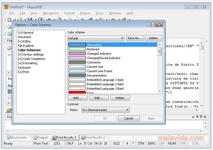
Task: Click the Add... button
Action: coord(78,98)
